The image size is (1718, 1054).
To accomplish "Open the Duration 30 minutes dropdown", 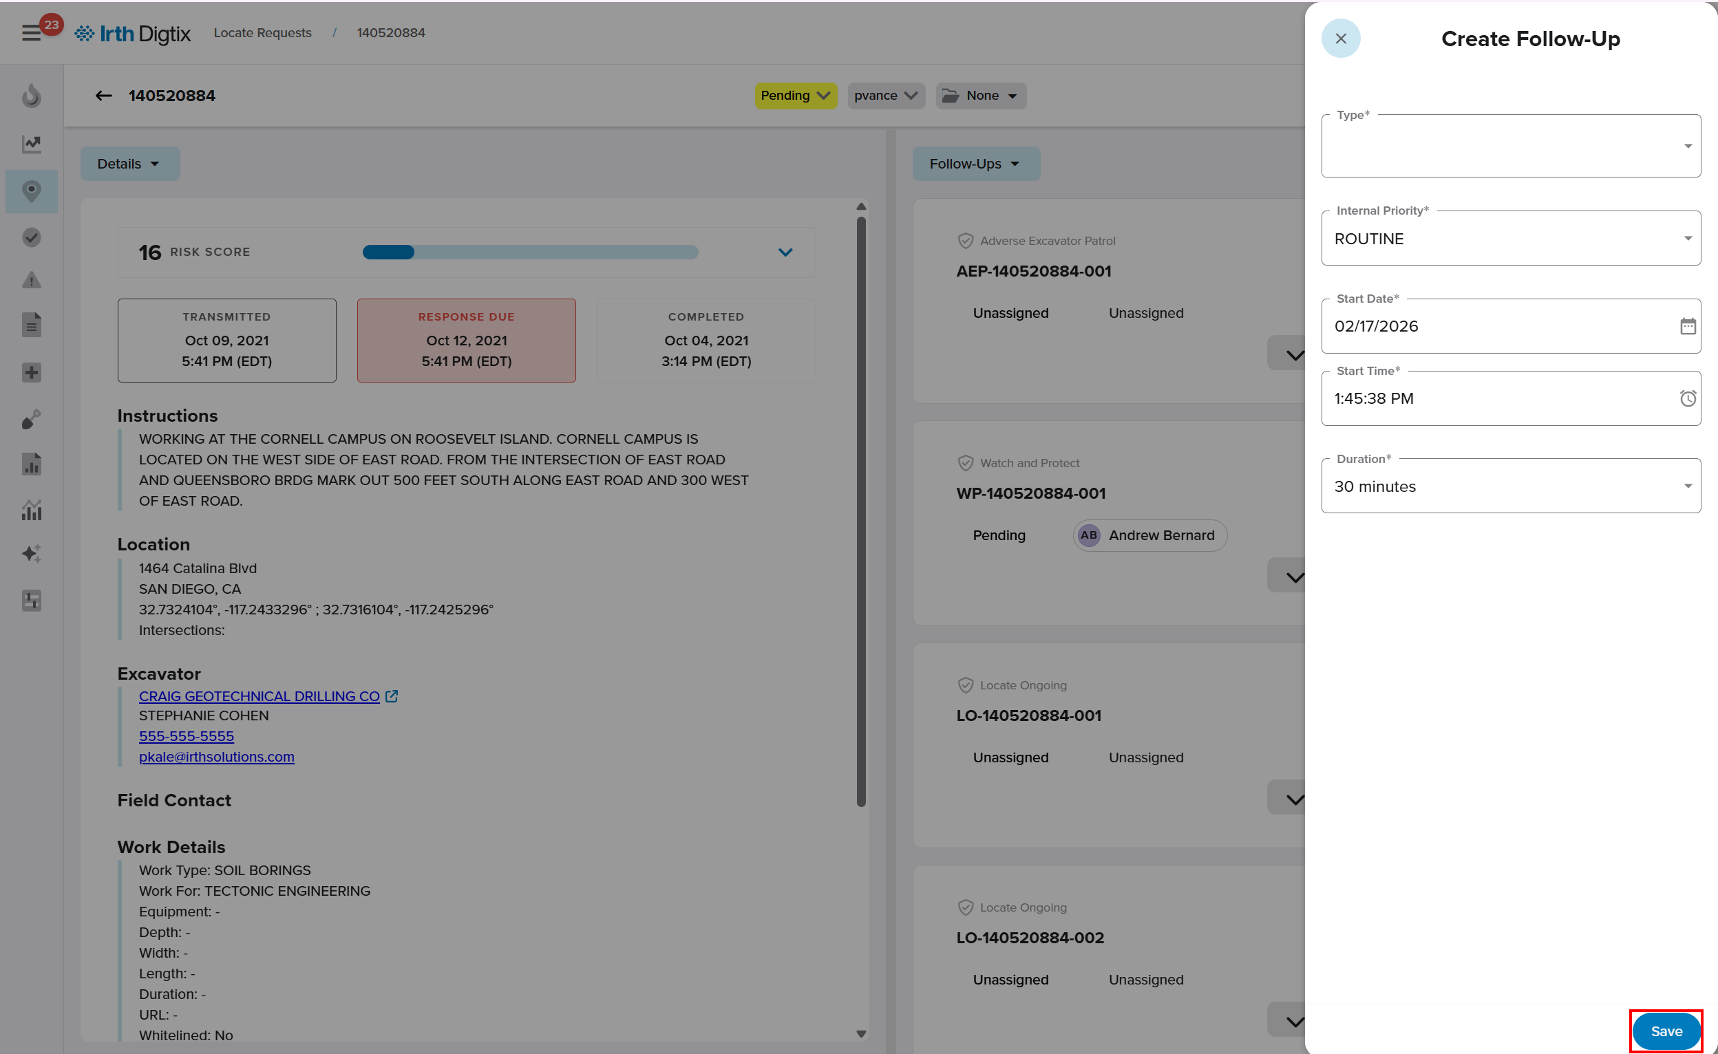I will [1510, 486].
